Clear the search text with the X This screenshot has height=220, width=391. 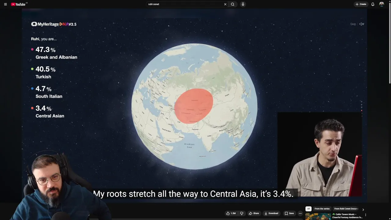pyautogui.click(x=225, y=4)
